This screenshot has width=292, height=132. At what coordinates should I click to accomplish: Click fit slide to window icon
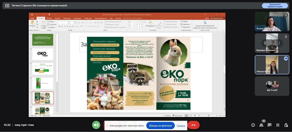224,116
